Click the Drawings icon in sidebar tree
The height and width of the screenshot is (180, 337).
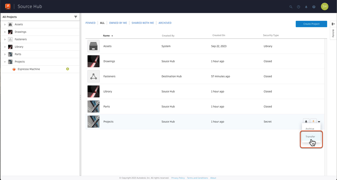tap(10, 32)
